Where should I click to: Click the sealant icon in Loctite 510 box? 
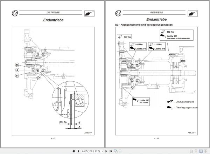point(135,100)
